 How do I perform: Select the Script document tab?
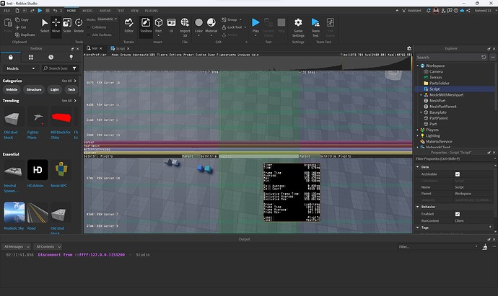(119, 48)
